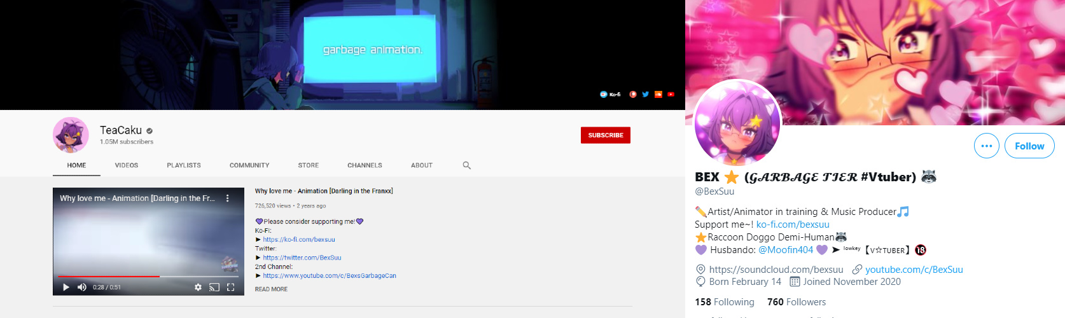Open the ko-fi.com/bexsuu link in video description
This screenshot has height=318, width=1065.
tap(299, 240)
